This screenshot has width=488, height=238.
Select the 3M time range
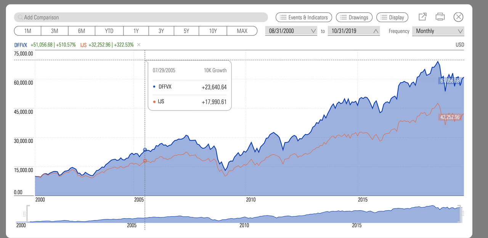click(x=55, y=31)
